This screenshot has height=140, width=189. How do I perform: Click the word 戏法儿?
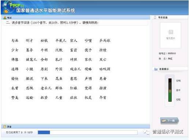(75, 69)
